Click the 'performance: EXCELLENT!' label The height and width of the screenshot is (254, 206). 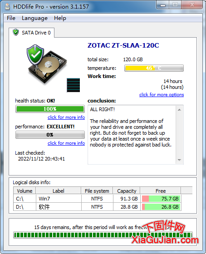pos(45,127)
